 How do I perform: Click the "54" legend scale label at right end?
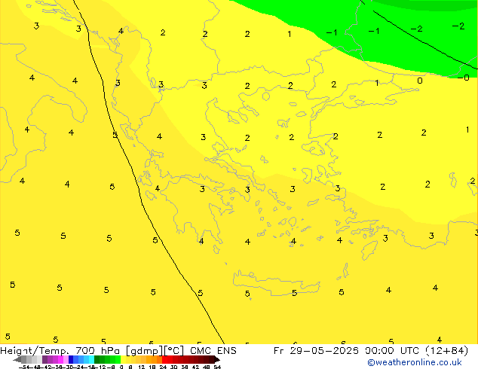pos(217,367)
